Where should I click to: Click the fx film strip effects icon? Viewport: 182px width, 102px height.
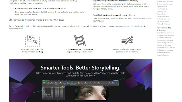tap(80, 41)
